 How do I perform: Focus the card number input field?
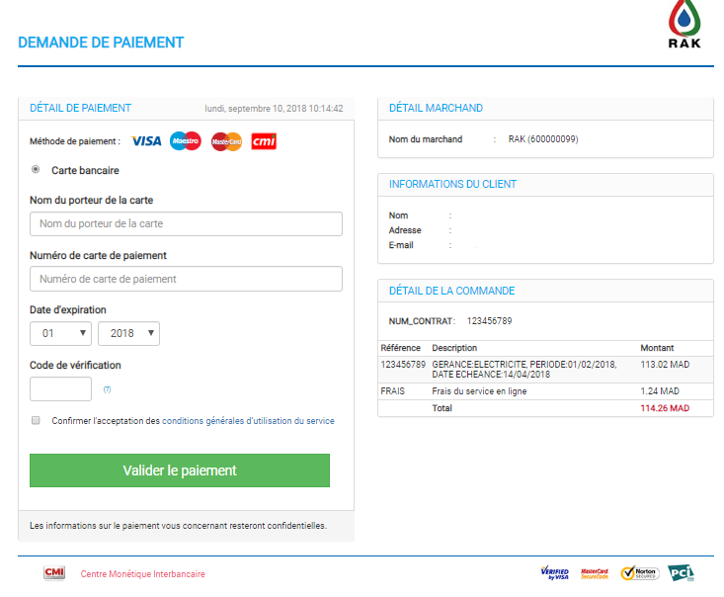coord(186,279)
